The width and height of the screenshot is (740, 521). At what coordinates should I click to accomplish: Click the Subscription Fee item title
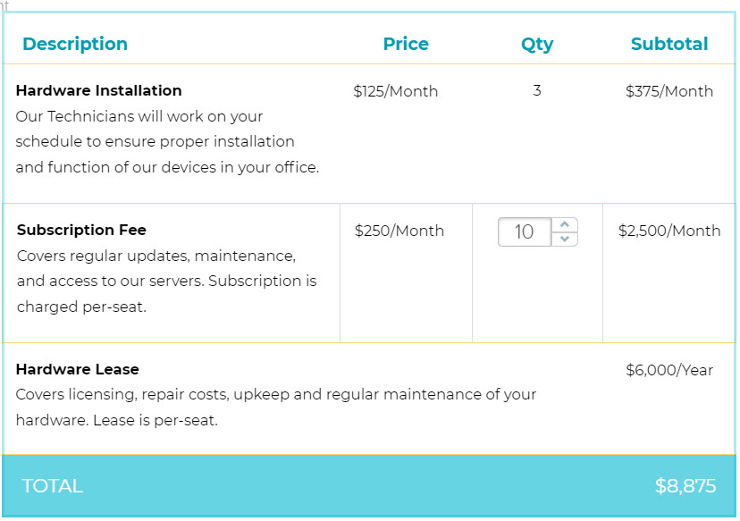[x=81, y=230]
